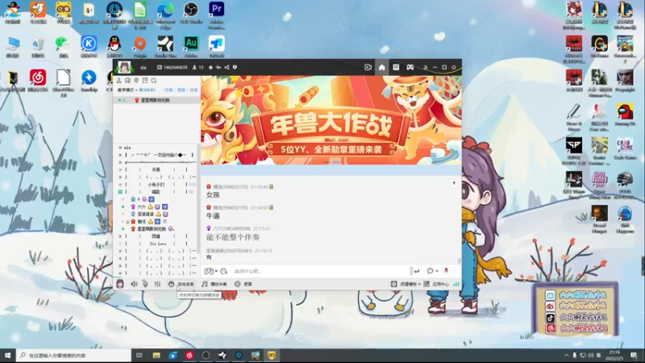The height and width of the screenshot is (363, 645).
Task: Click the star favorite icon in YY title bar
Action: (x=210, y=67)
